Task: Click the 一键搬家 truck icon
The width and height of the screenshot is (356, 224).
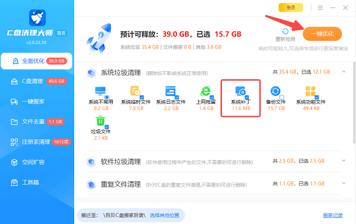Action: point(14,101)
